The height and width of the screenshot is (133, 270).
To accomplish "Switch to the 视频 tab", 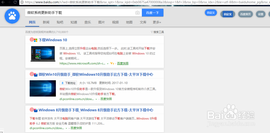I will pyautogui.click(x=115, y=22).
